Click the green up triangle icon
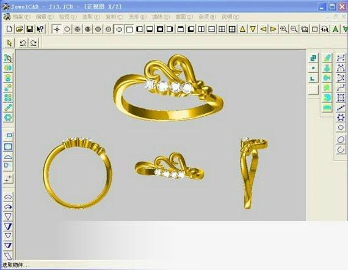Viewport: 348px width, 270px height. pyautogui.click(x=335, y=29)
